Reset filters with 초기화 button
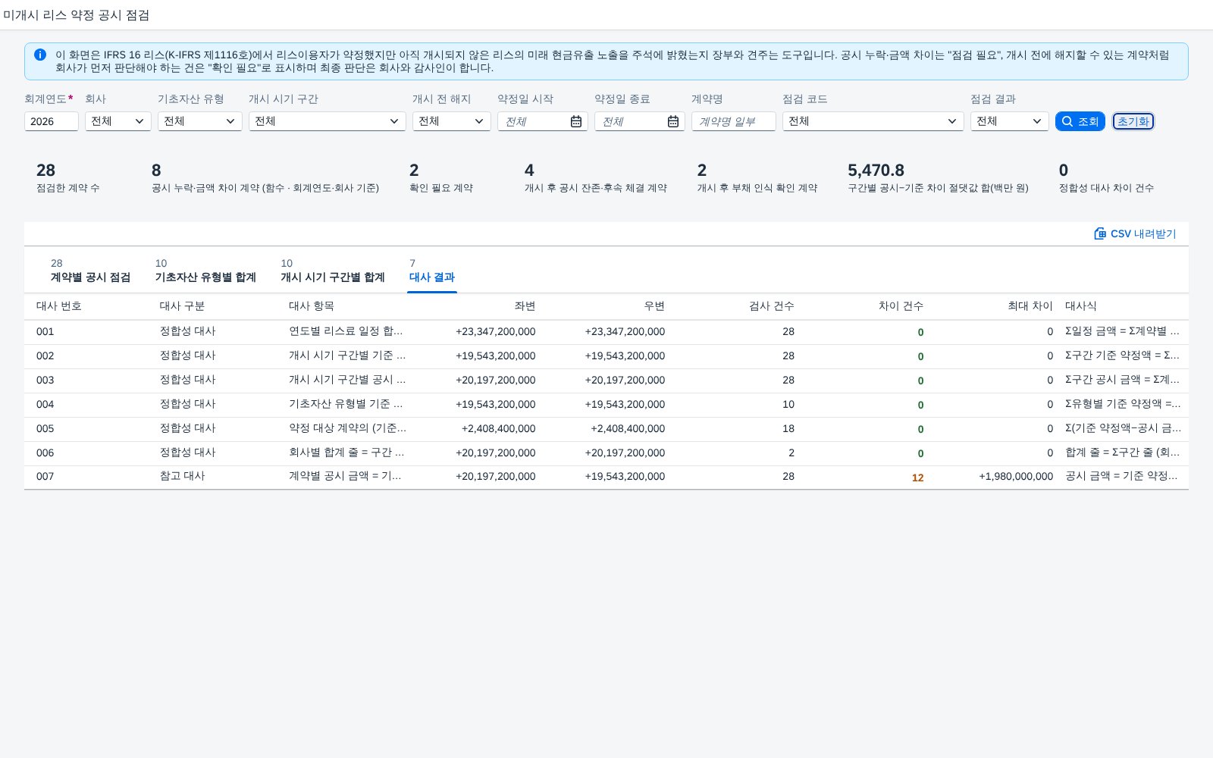Screen dimensions: 1213x758 coord(1133,121)
